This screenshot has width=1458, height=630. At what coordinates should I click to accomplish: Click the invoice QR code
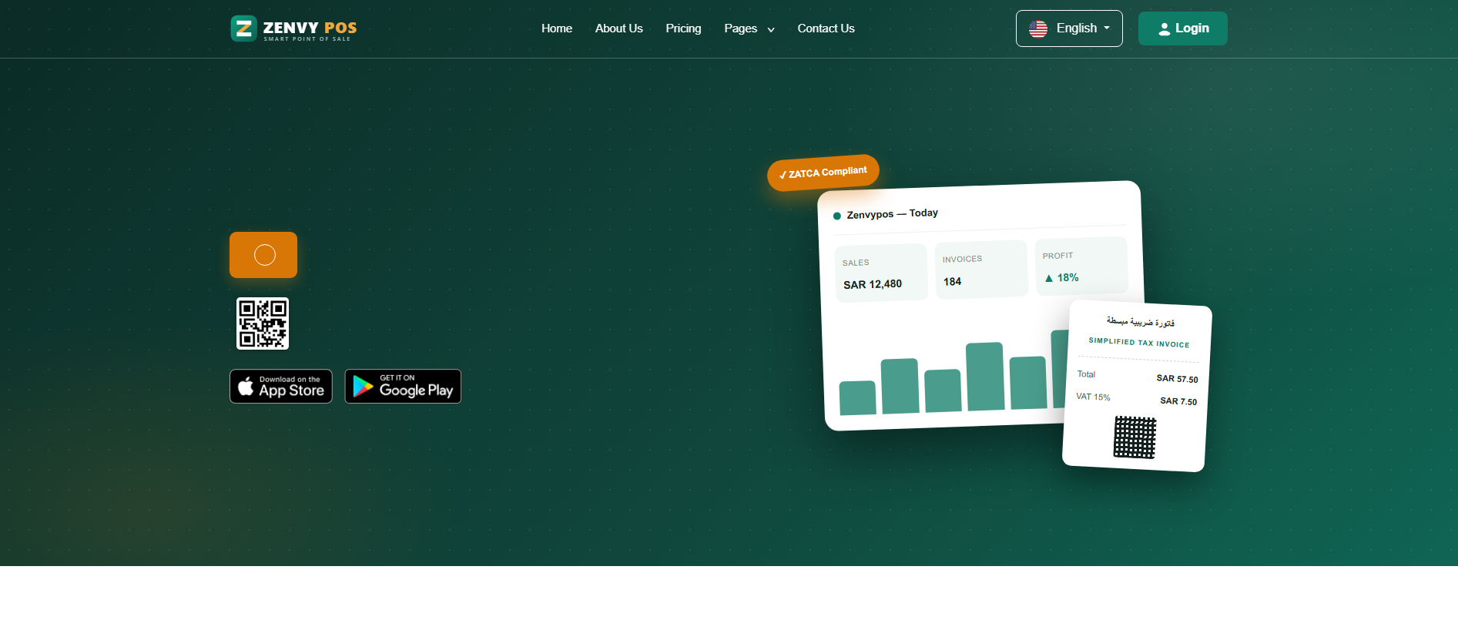pos(1135,437)
